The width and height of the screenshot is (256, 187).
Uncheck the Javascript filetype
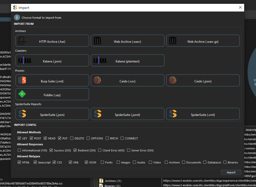point(35,162)
